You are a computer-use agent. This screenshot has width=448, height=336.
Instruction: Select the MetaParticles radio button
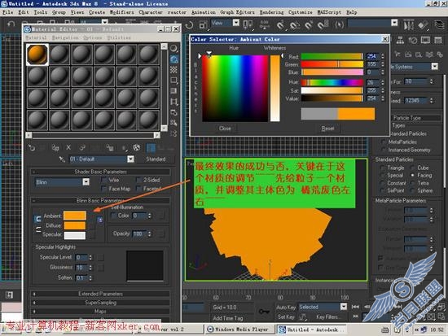(x=384, y=142)
